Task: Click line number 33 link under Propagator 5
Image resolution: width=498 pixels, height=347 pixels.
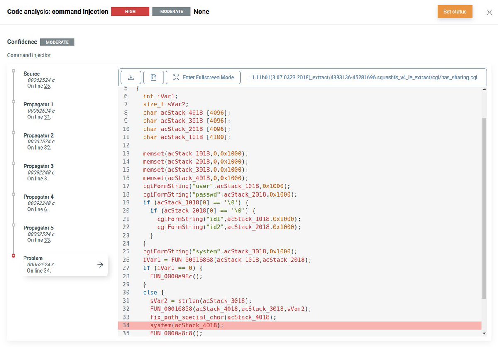Action: pos(47,240)
